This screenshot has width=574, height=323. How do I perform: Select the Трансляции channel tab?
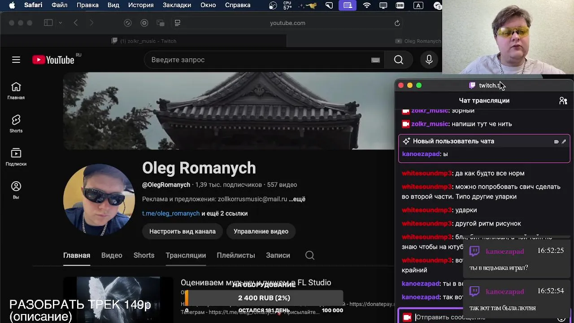186,255
